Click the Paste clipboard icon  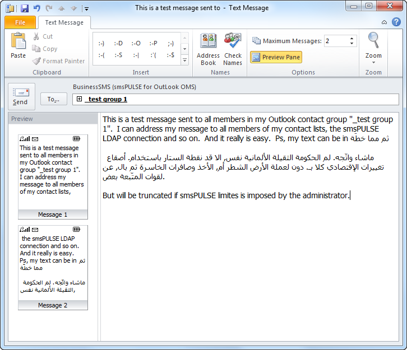pos(18,41)
